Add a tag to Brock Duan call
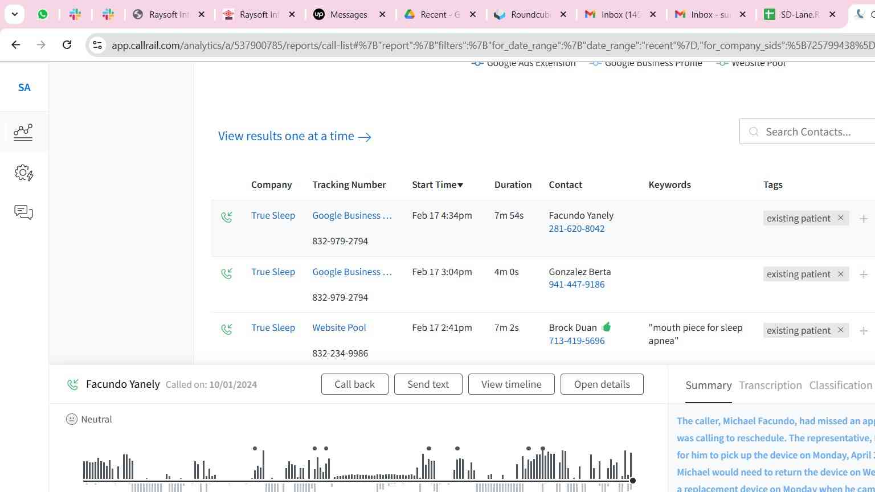The image size is (875, 492). click(x=864, y=331)
